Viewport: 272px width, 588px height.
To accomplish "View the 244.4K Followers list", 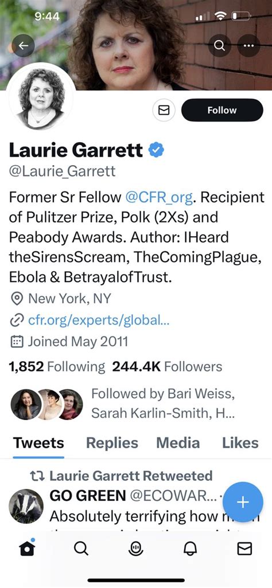I will click(167, 366).
